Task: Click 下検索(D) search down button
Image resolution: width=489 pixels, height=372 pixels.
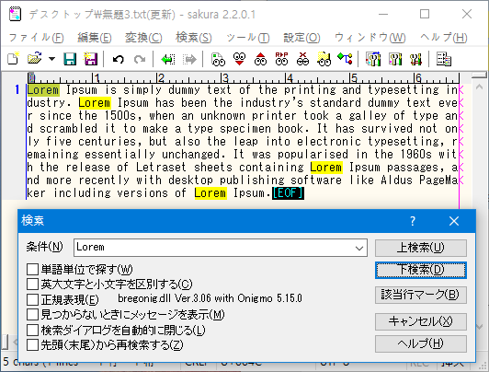Action: 421,270
